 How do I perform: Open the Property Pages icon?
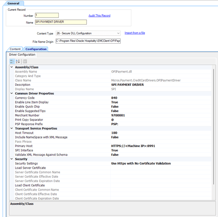[25, 61]
